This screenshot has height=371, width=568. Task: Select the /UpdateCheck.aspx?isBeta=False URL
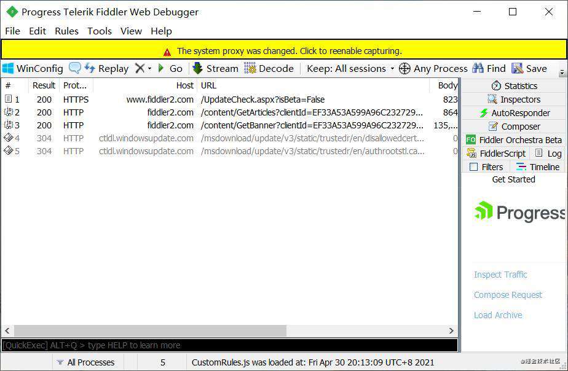click(262, 100)
